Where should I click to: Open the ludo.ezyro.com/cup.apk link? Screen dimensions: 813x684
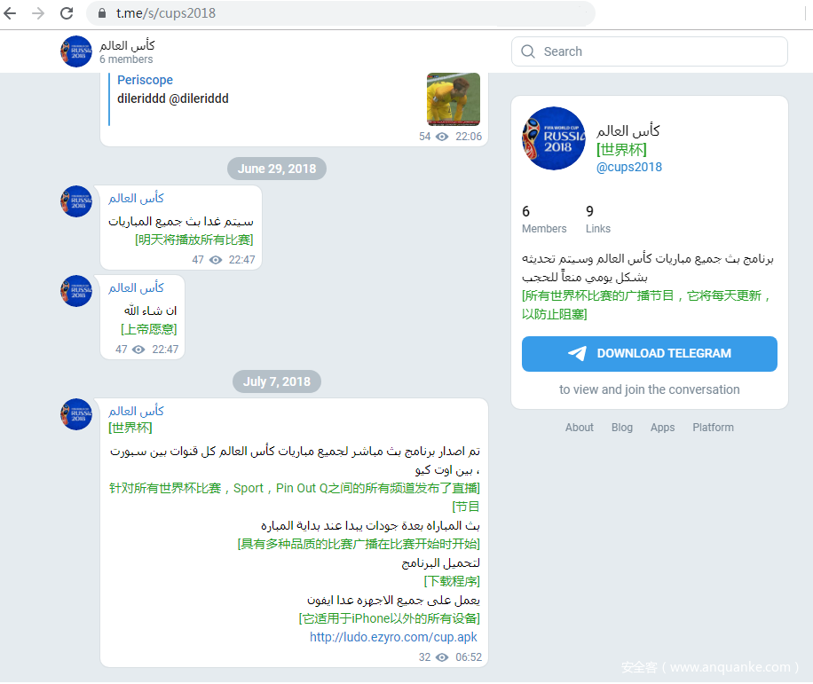393,637
